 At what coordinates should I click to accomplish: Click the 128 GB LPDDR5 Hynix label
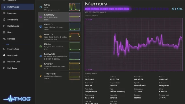click(96, 12)
